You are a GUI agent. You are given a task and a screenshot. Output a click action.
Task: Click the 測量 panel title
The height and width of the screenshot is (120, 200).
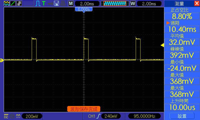point(179,3)
